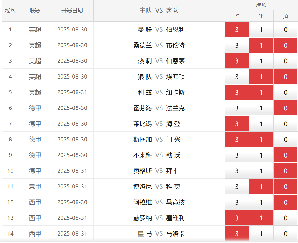Toggle loss option 0 for 博洛尼 vs 科莫
This screenshot has height=243, width=298.
[286, 186]
